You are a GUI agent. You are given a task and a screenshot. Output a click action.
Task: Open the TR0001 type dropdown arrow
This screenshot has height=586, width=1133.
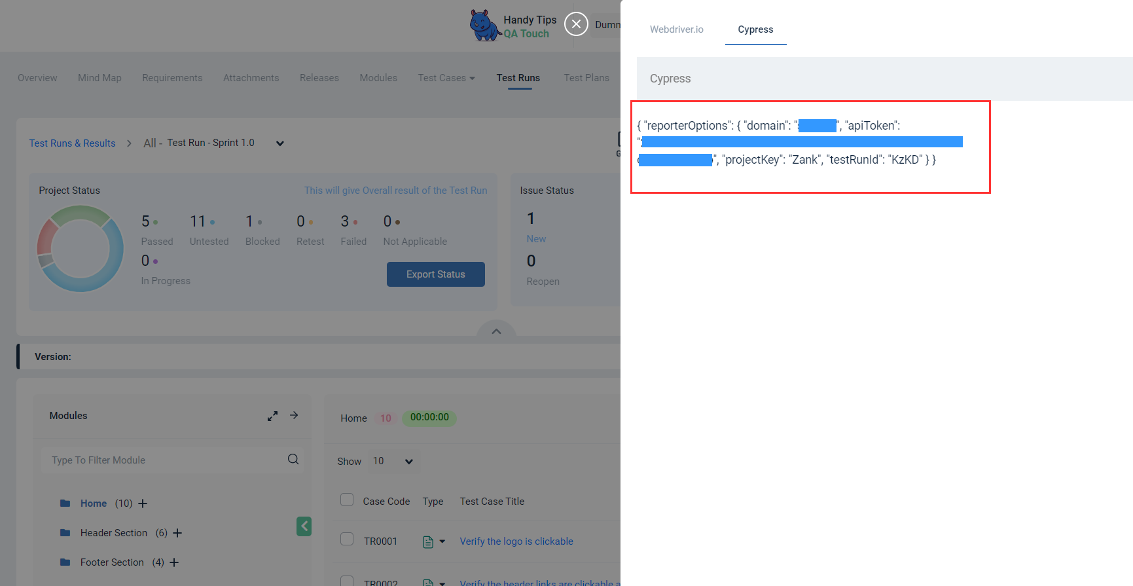pyautogui.click(x=442, y=541)
